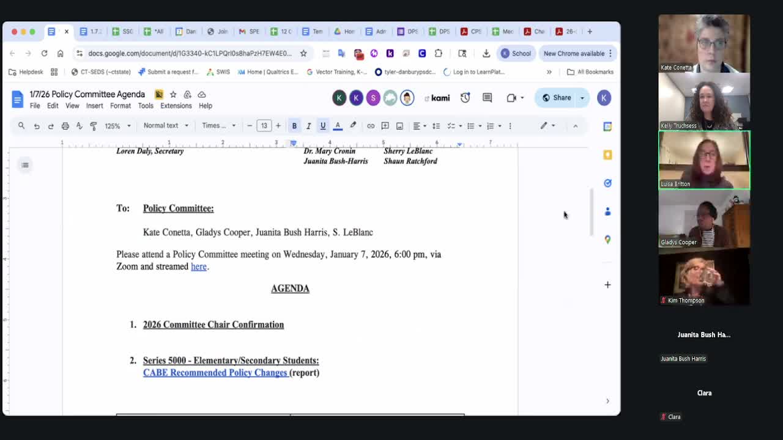
Task: Expand the Times font dropdown
Action: click(218, 126)
